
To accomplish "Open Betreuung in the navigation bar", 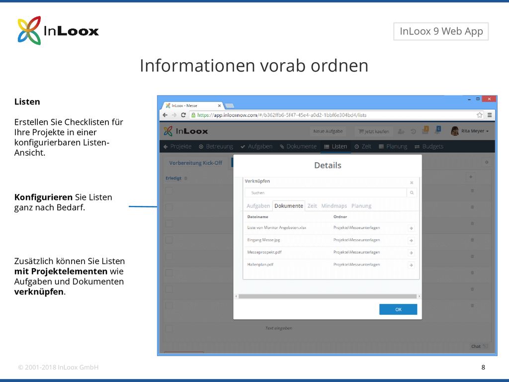I will 216,147.
